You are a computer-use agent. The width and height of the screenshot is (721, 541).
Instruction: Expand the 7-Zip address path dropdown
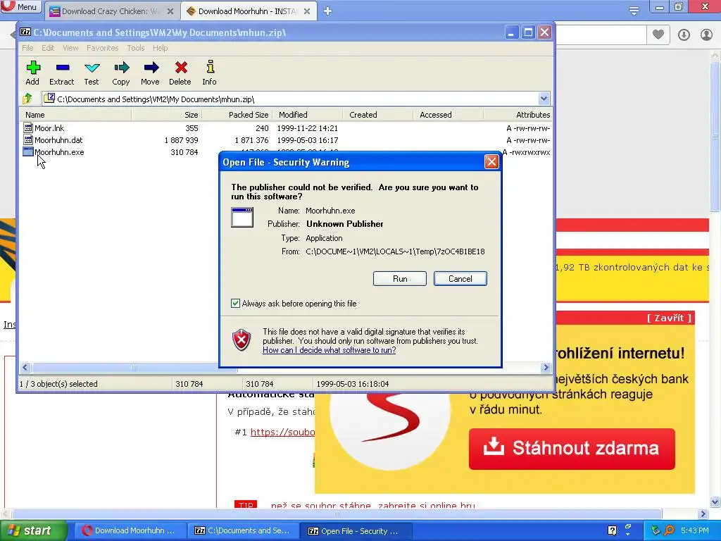point(544,99)
